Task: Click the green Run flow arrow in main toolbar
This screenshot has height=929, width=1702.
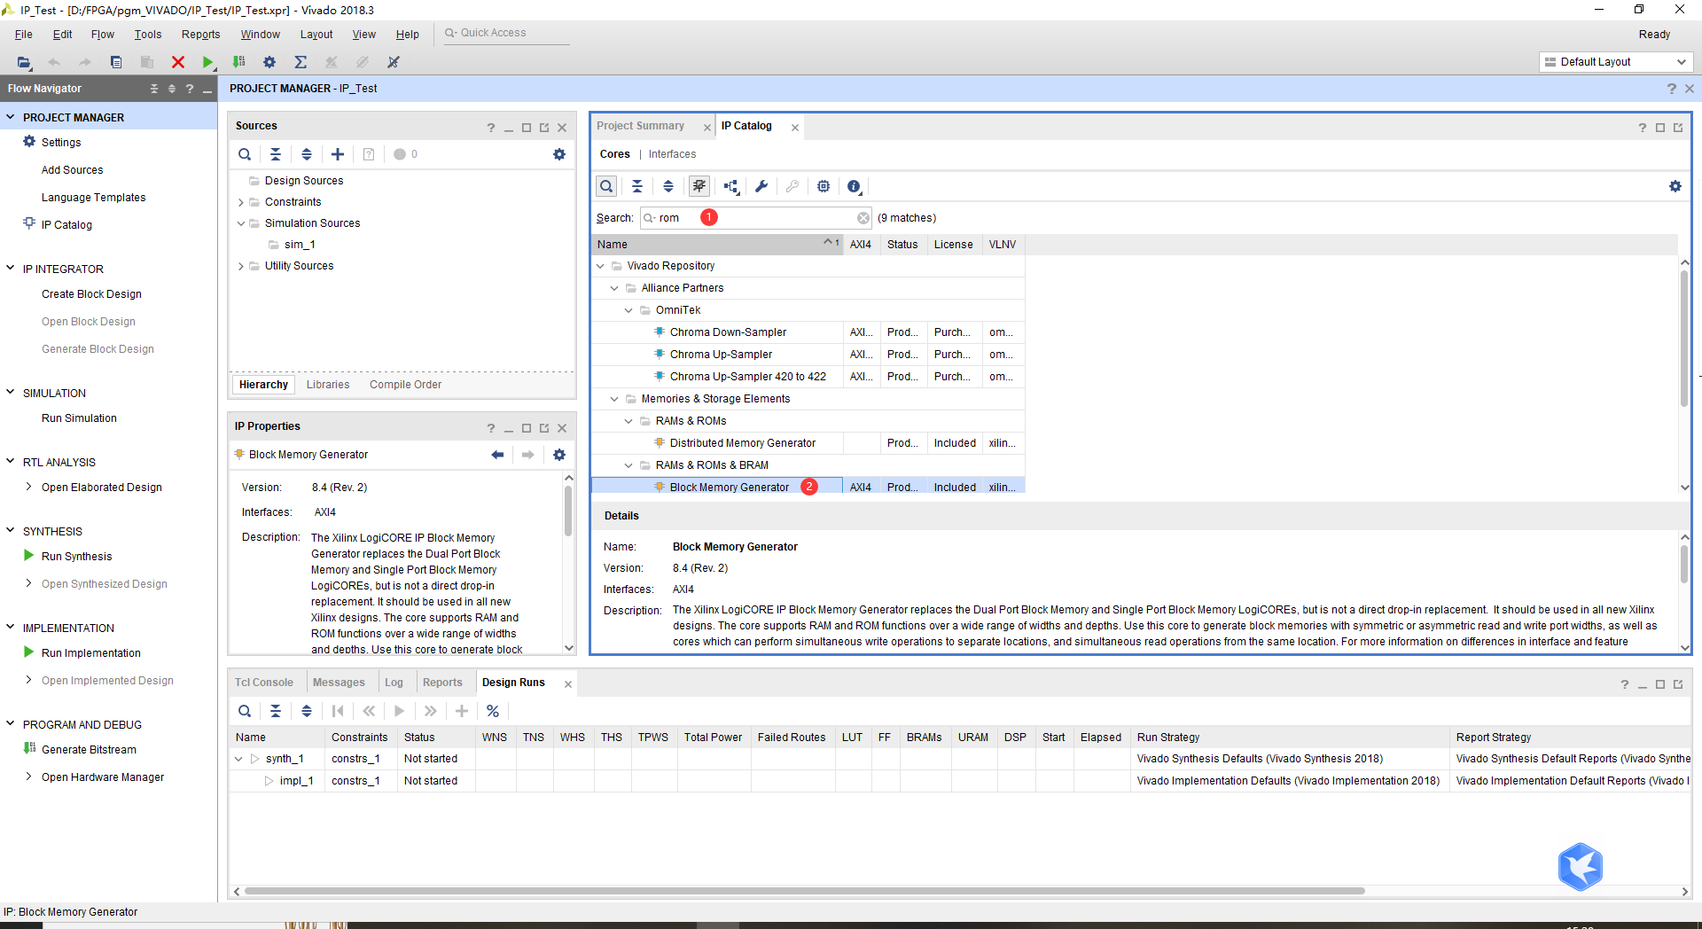Action: [207, 62]
